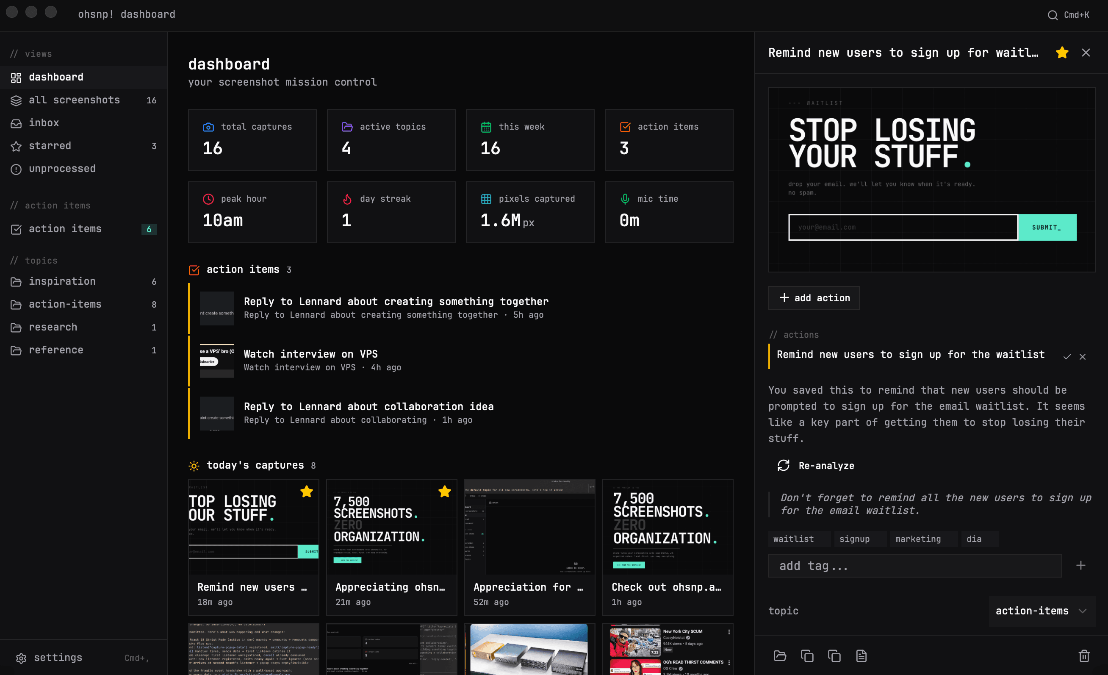The width and height of the screenshot is (1108, 675).
Task: Click the dashboard grid icon in the sidebar
Action: (16, 77)
